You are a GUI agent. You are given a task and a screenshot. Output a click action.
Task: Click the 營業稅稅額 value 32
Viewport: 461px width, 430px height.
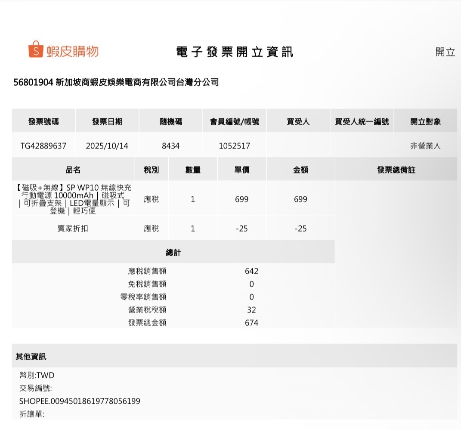(251, 310)
